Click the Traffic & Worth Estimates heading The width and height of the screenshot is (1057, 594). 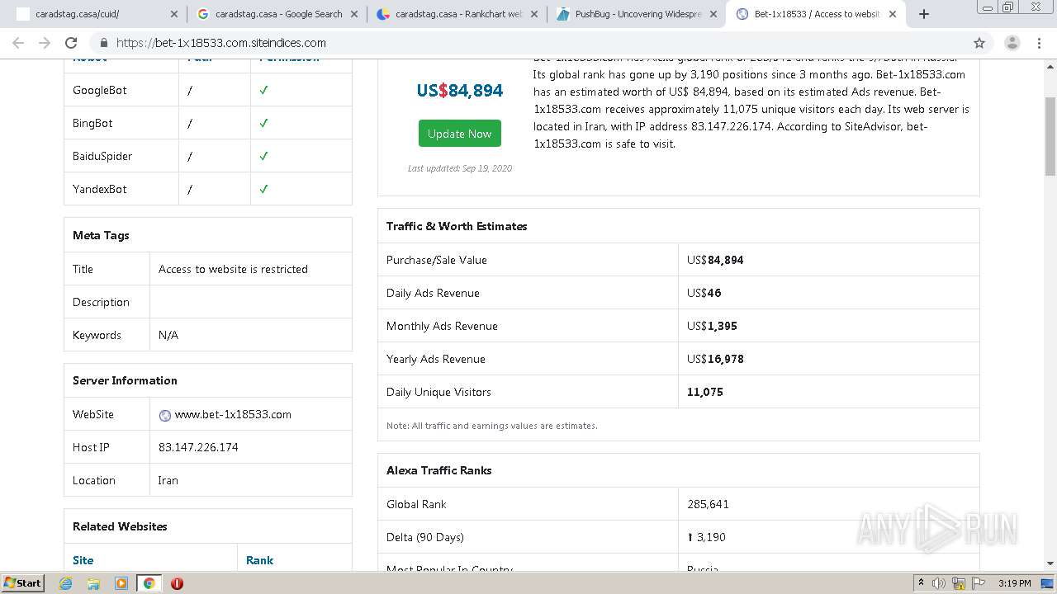pyautogui.click(x=457, y=226)
